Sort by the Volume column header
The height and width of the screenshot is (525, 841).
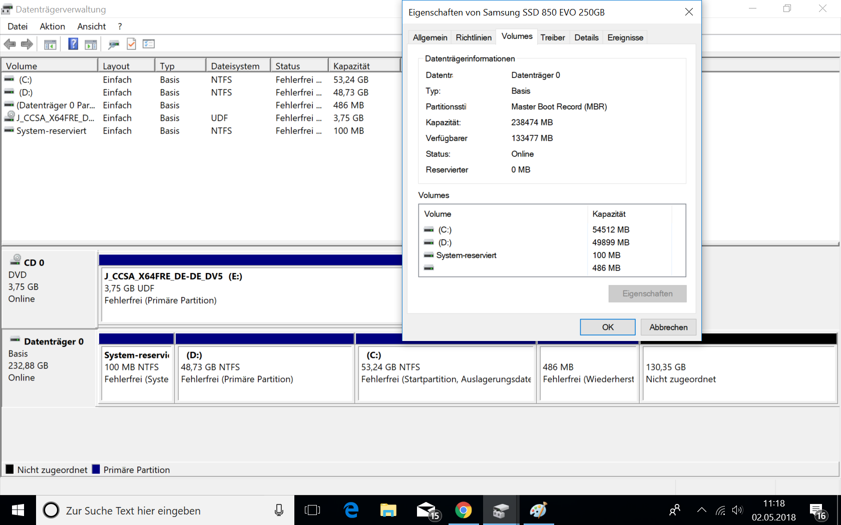pyautogui.click(x=50, y=66)
